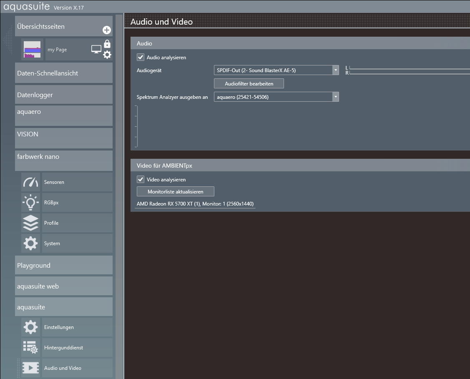Open my Page settings gear icon
470x379 pixels.
107,55
